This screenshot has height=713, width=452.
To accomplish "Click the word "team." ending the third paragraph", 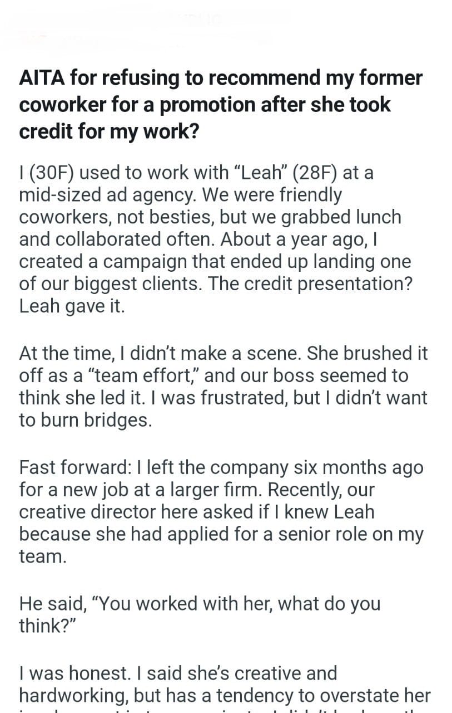I will [x=43, y=556].
